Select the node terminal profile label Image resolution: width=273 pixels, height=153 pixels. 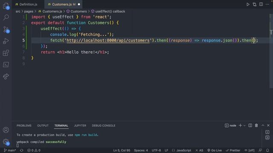230,125
